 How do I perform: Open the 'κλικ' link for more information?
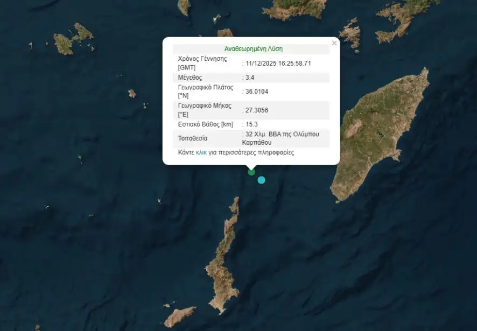(201, 153)
